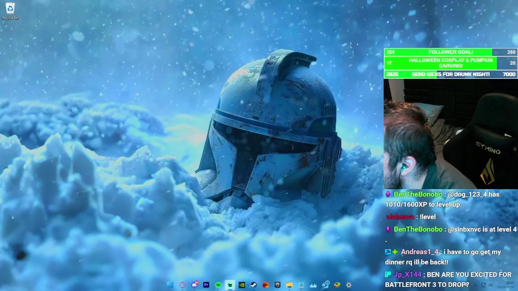Click the Follower Goal progress bar

pyautogui.click(x=451, y=52)
